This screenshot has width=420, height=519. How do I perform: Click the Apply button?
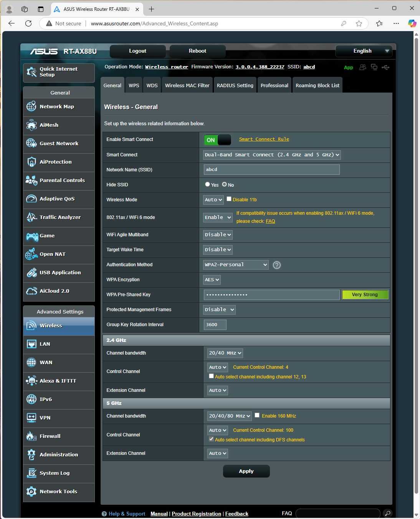point(246,471)
